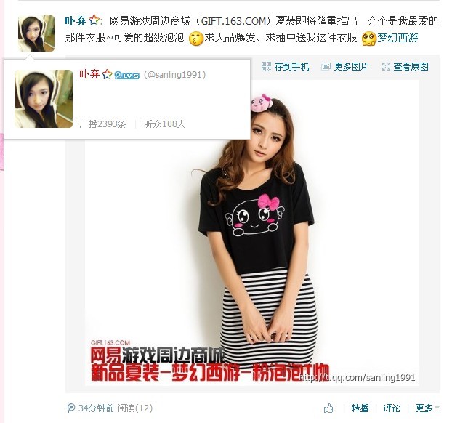This screenshot has height=423, width=452.
Task: Click the star badge beside the post author name
Action: coord(94,20)
